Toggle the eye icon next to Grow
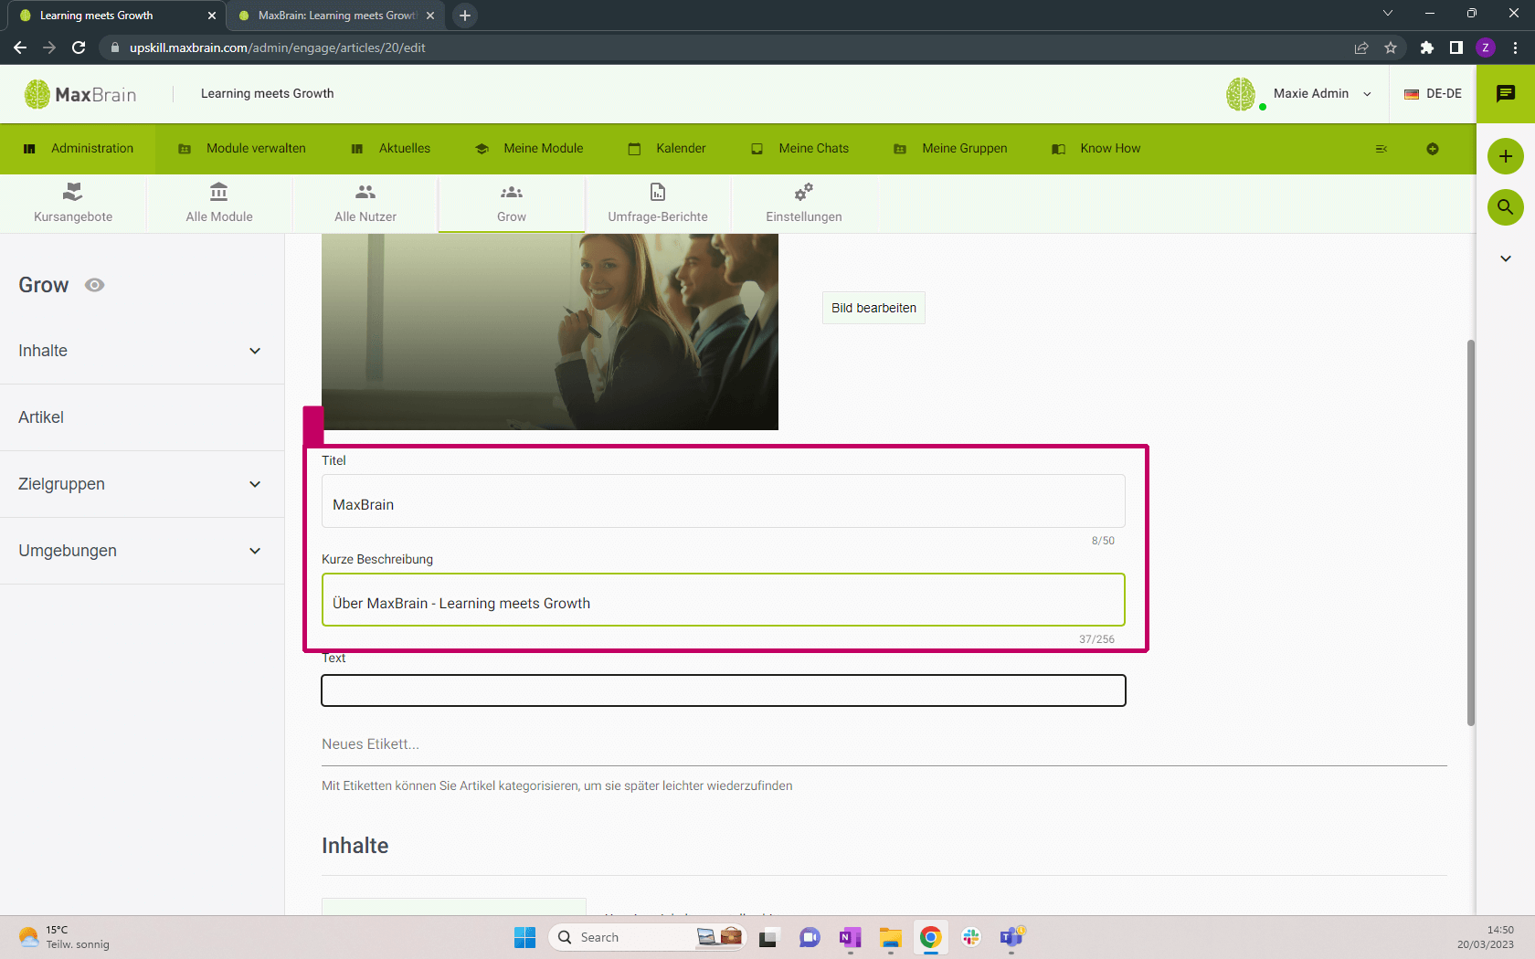The height and width of the screenshot is (959, 1535). pyautogui.click(x=94, y=285)
